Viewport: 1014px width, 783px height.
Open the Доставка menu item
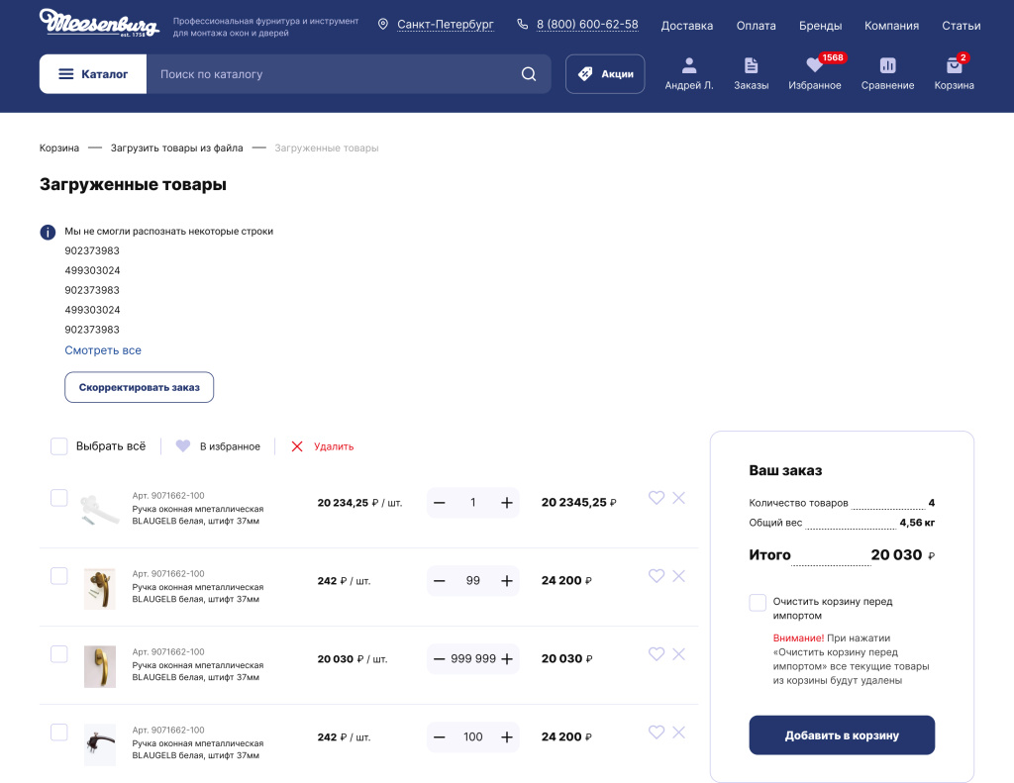point(686,26)
